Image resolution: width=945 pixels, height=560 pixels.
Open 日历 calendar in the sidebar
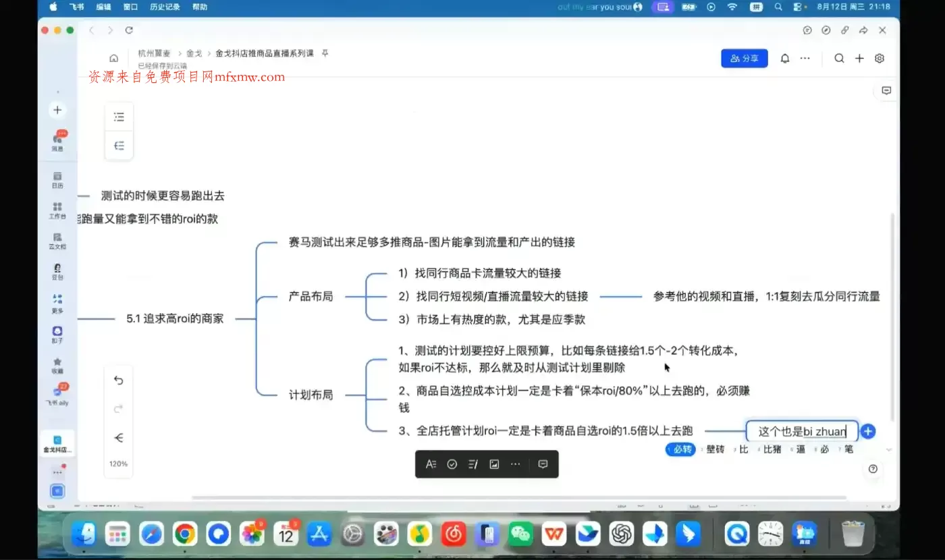(x=57, y=180)
